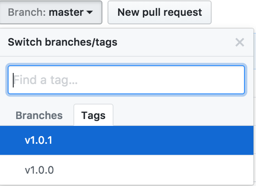Click the New pull request button
The width and height of the screenshot is (256, 186).
pyautogui.click(x=160, y=12)
